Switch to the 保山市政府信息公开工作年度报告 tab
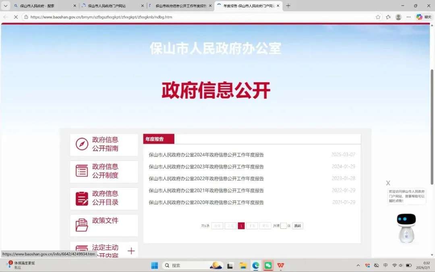435x272 pixels. [x=180, y=6]
